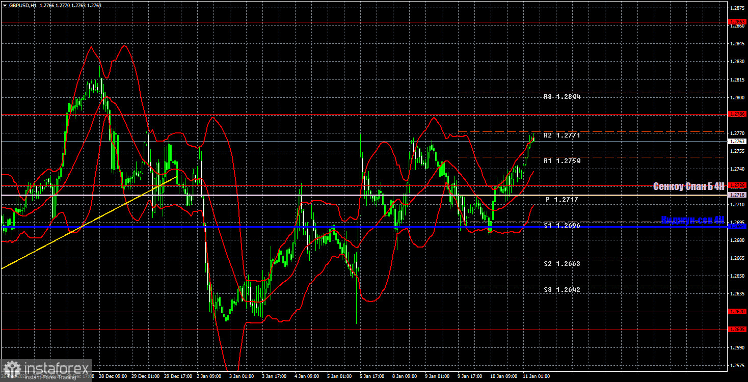Screen dimensions: 748x382
Task: Click the 2 Jan 09:00 time label
Action: point(209,377)
